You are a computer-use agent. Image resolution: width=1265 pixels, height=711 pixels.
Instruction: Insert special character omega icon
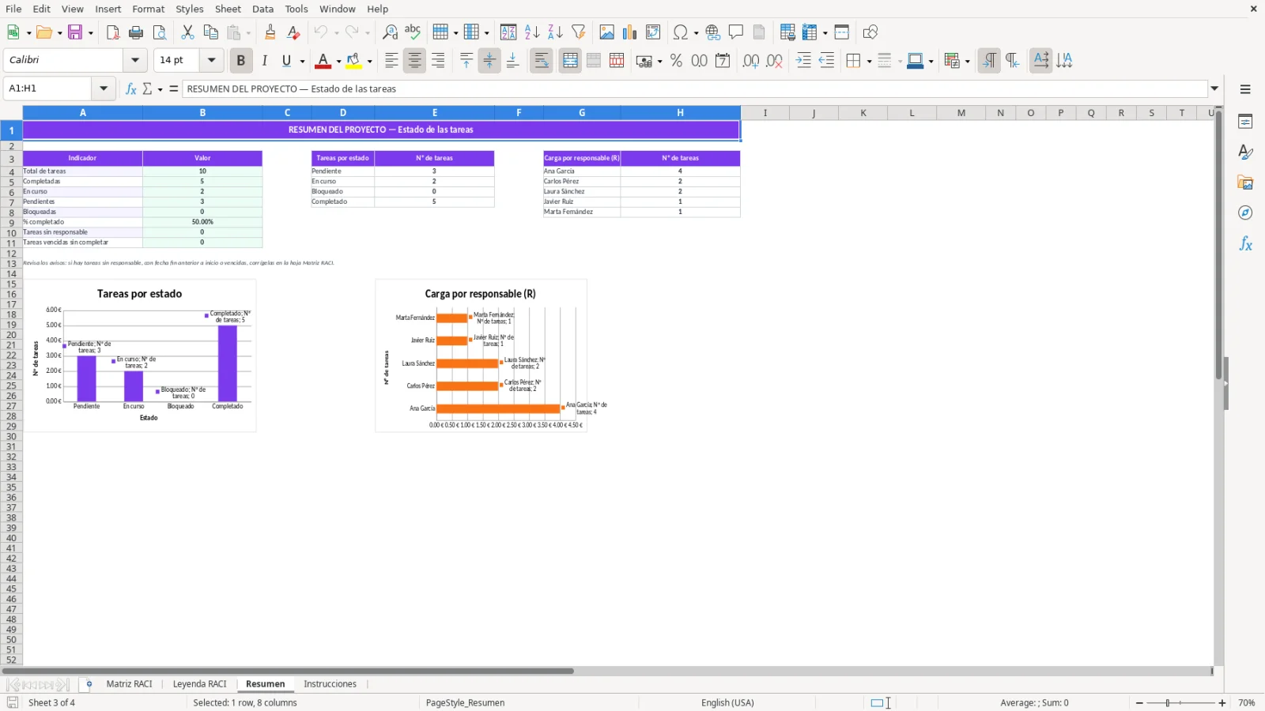[680, 32]
